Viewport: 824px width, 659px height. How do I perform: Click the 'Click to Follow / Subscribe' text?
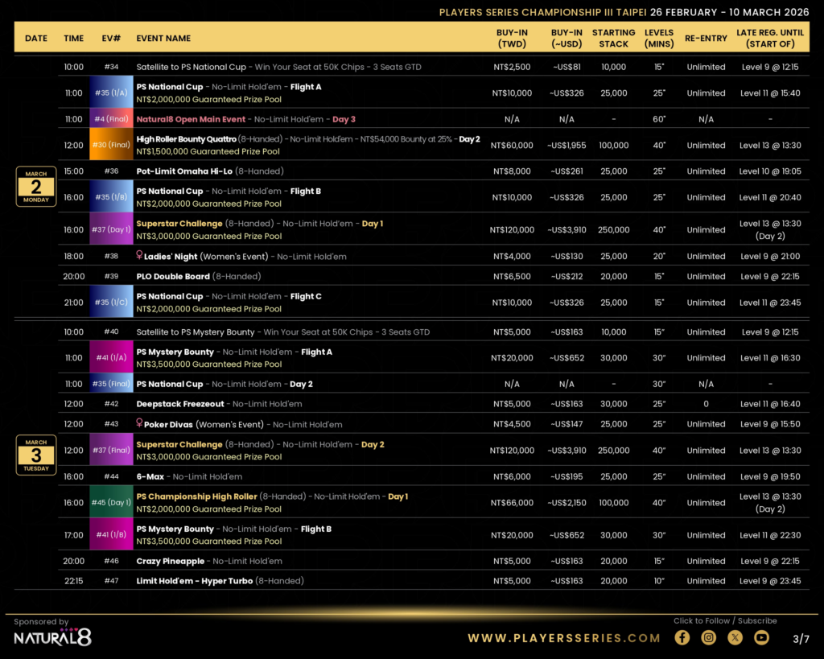pos(725,620)
